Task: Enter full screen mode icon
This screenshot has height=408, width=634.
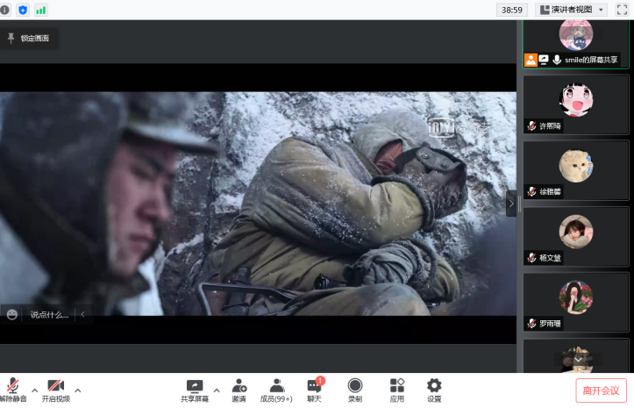Action: 620,10
